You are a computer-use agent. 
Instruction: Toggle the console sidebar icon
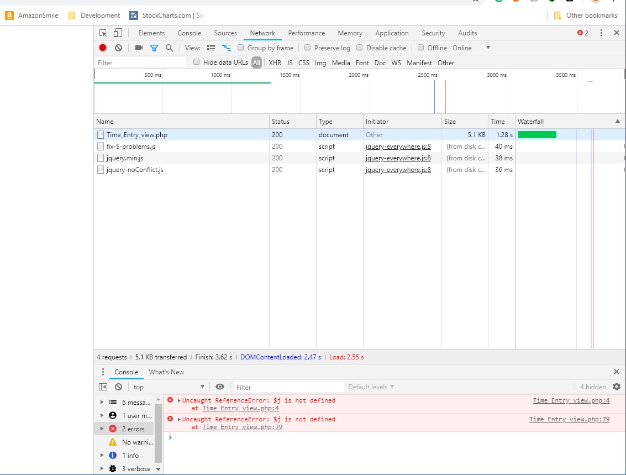103,387
